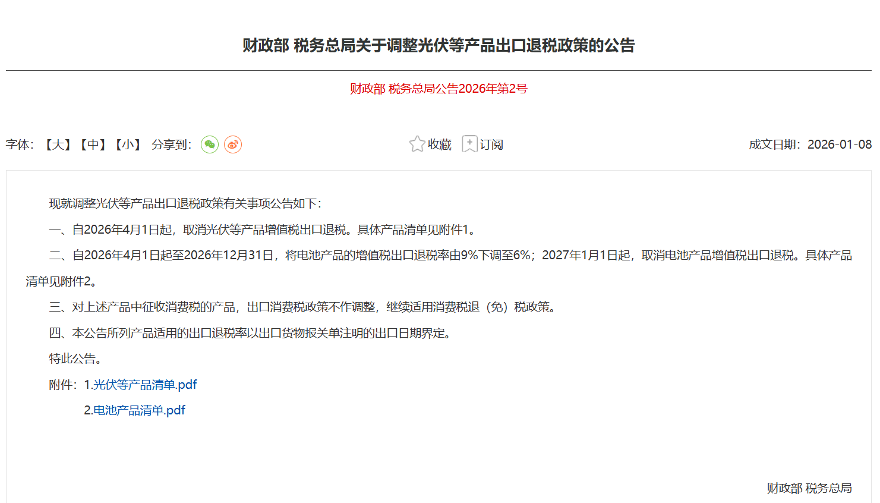Share the announcement via the WeChat icon
The width and height of the screenshot is (880, 503).
(x=210, y=144)
